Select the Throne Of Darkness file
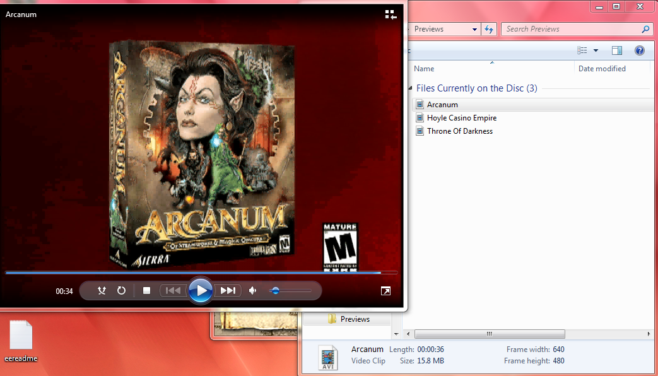658x376 pixels. (x=460, y=131)
